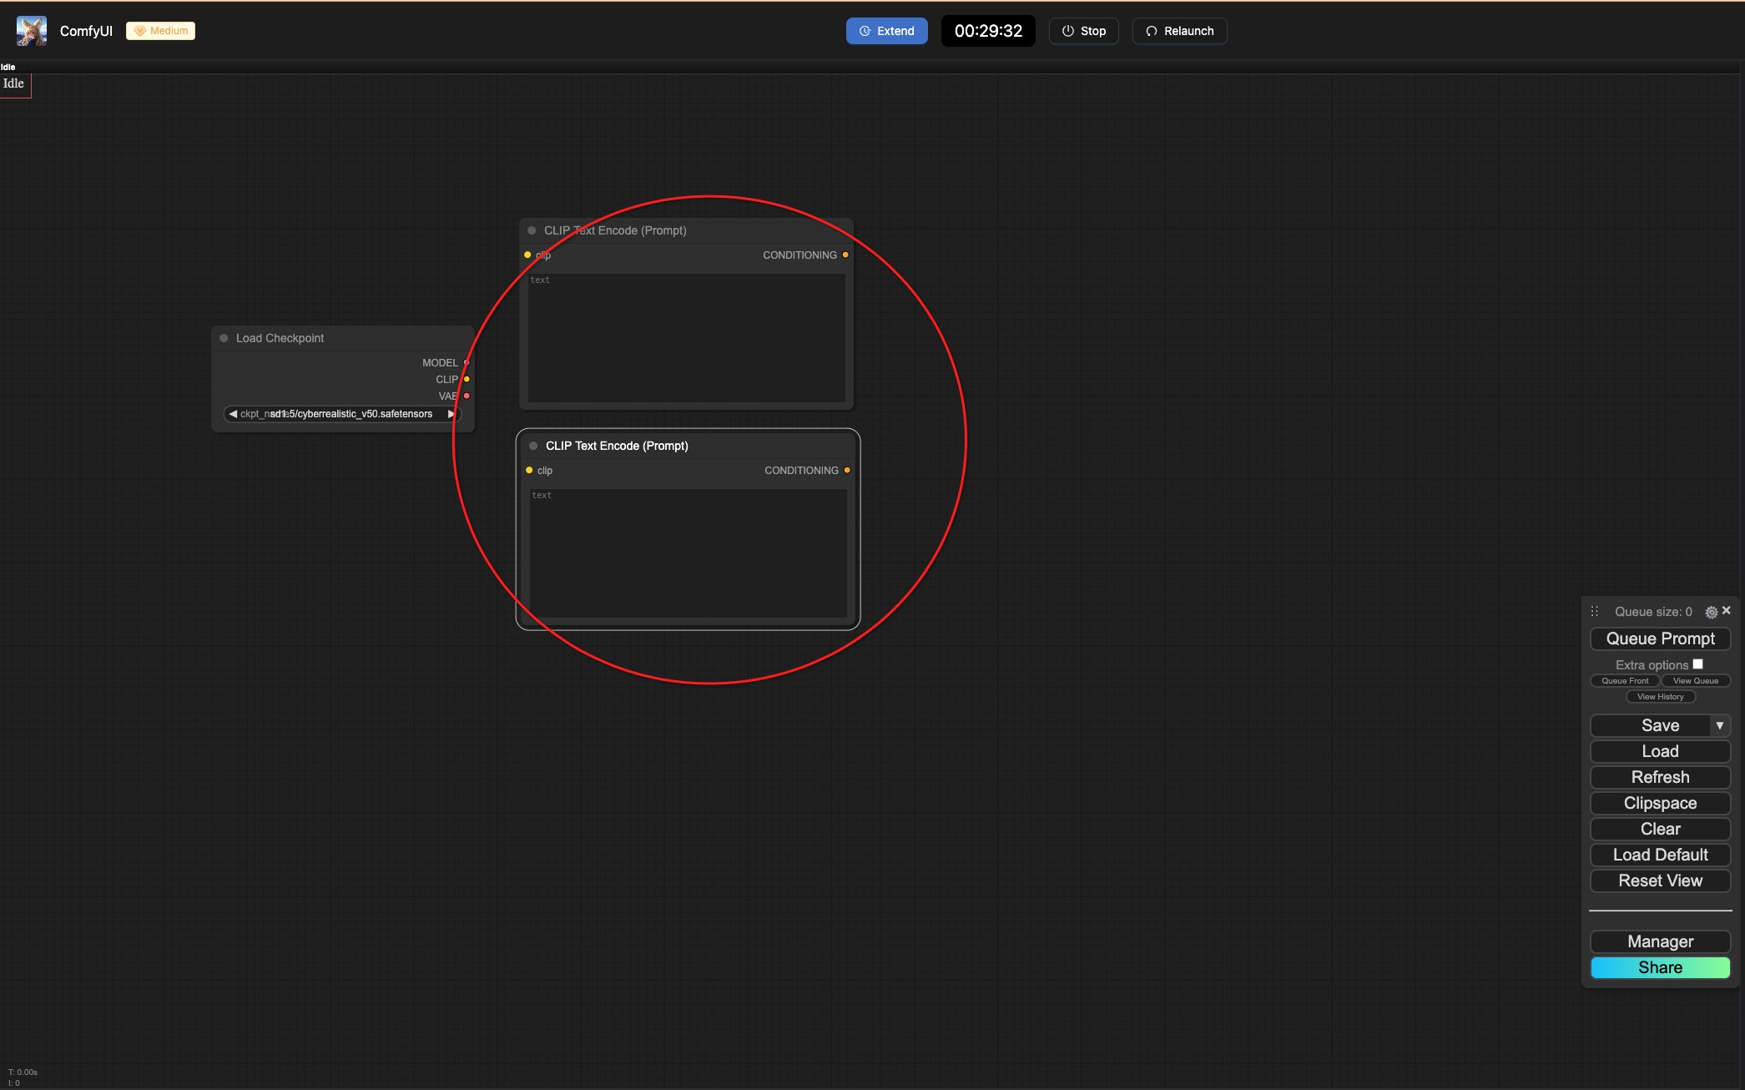The height and width of the screenshot is (1090, 1745).
Task: Click the Queue Prompt button
Action: (1660, 638)
